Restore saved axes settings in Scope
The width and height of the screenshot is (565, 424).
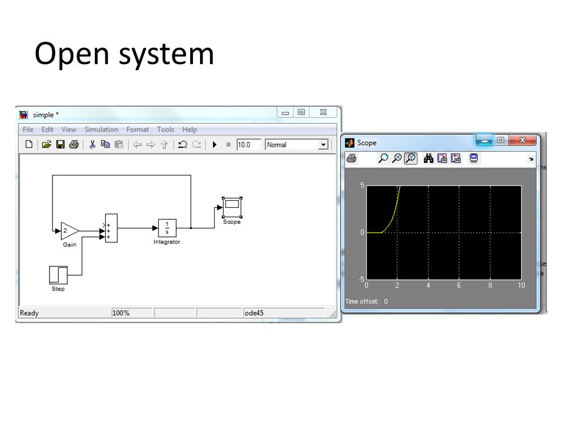[x=456, y=158]
